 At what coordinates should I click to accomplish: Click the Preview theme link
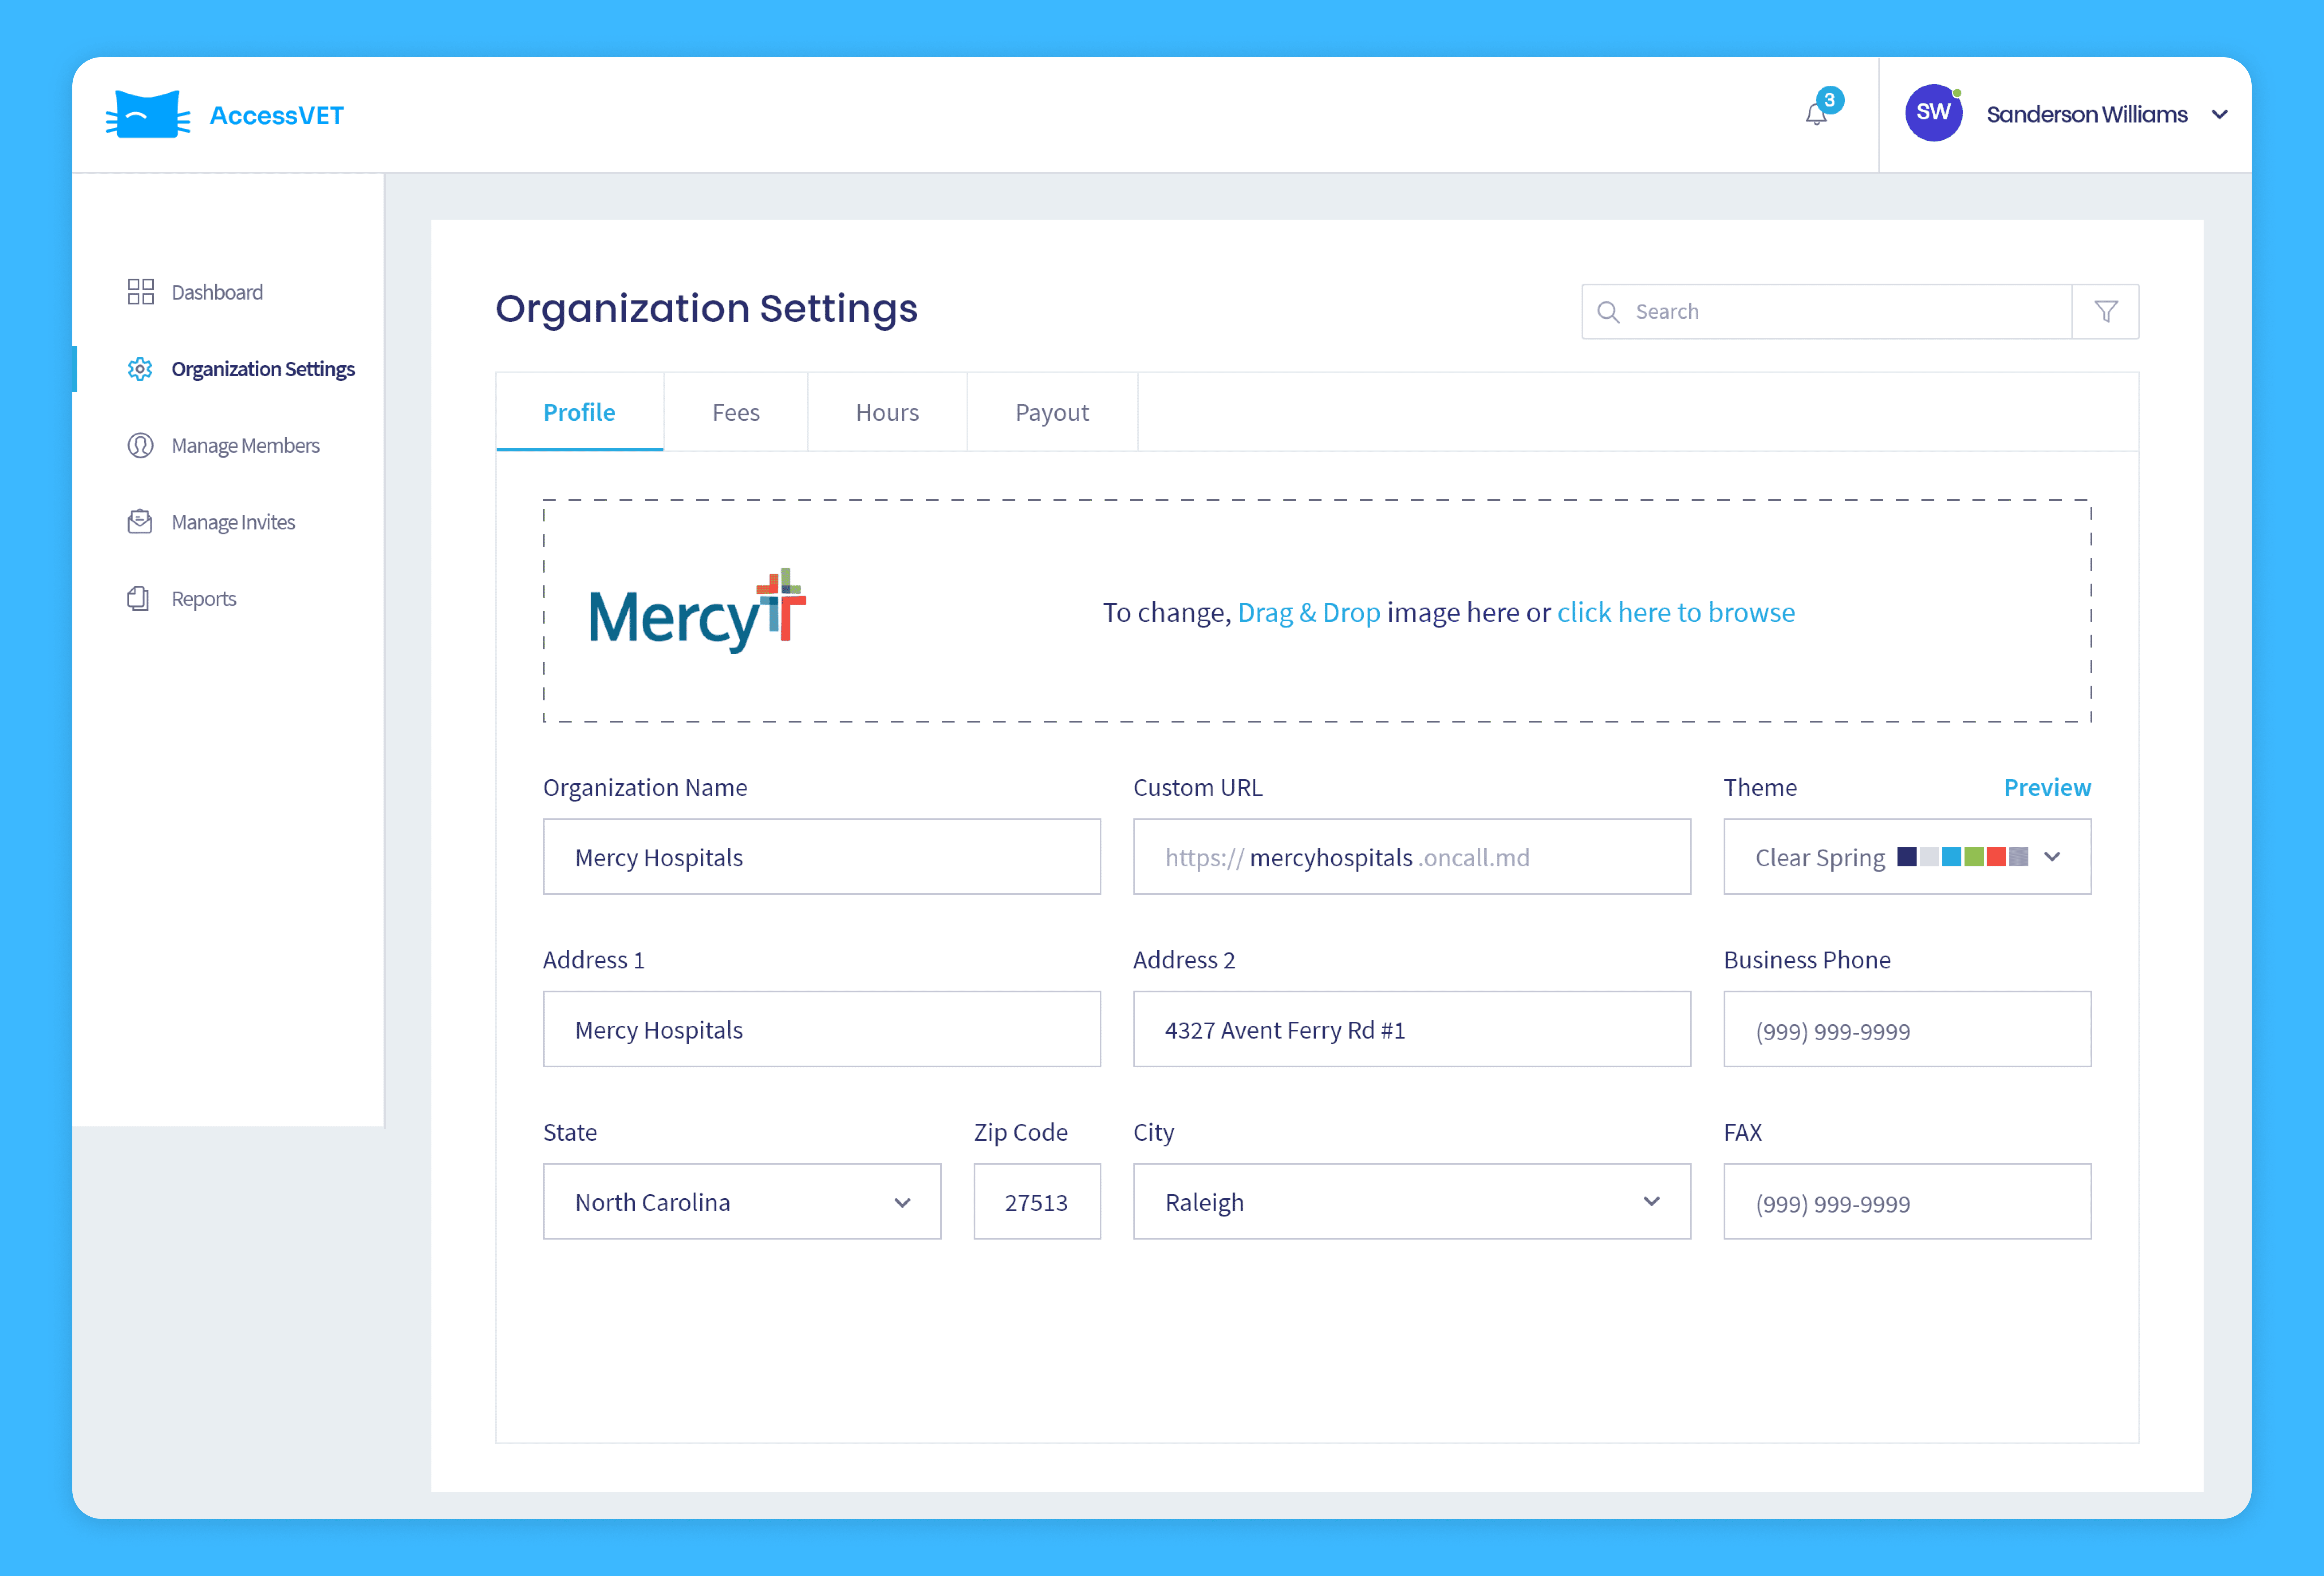click(x=2047, y=788)
